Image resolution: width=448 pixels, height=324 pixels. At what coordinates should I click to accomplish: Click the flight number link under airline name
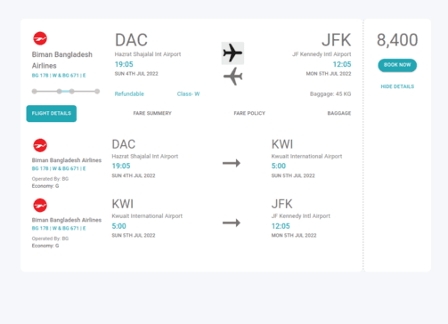tap(59, 76)
